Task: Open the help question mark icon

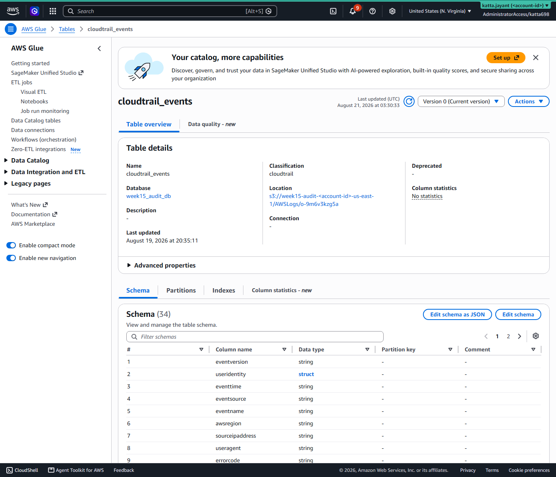Action: tap(373, 11)
